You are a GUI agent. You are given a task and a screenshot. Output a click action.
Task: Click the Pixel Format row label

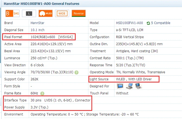13,37
